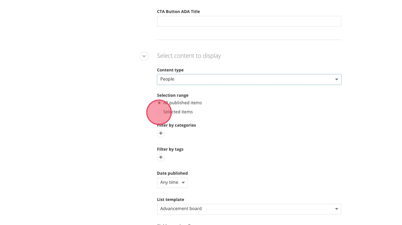
Task: Add a category filter with plus icon
Action: [161, 133]
